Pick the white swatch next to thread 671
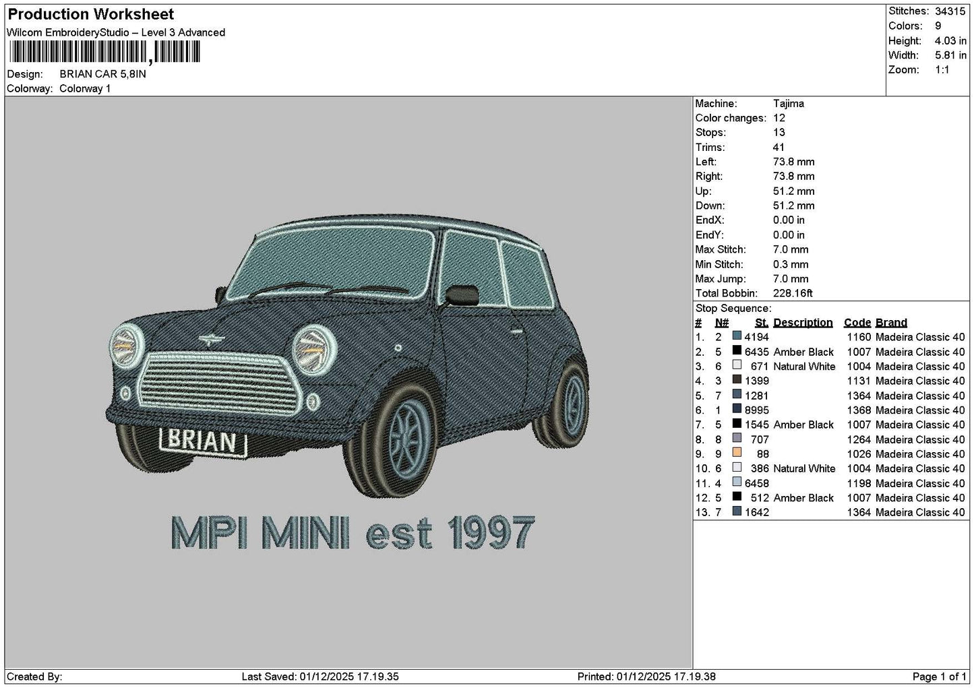974x688 pixels. coord(737,366)
